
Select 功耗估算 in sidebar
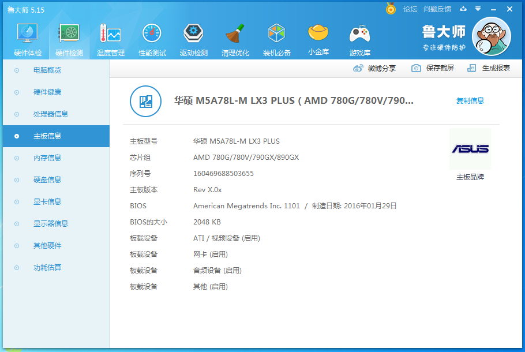click(x=57, y=268)
